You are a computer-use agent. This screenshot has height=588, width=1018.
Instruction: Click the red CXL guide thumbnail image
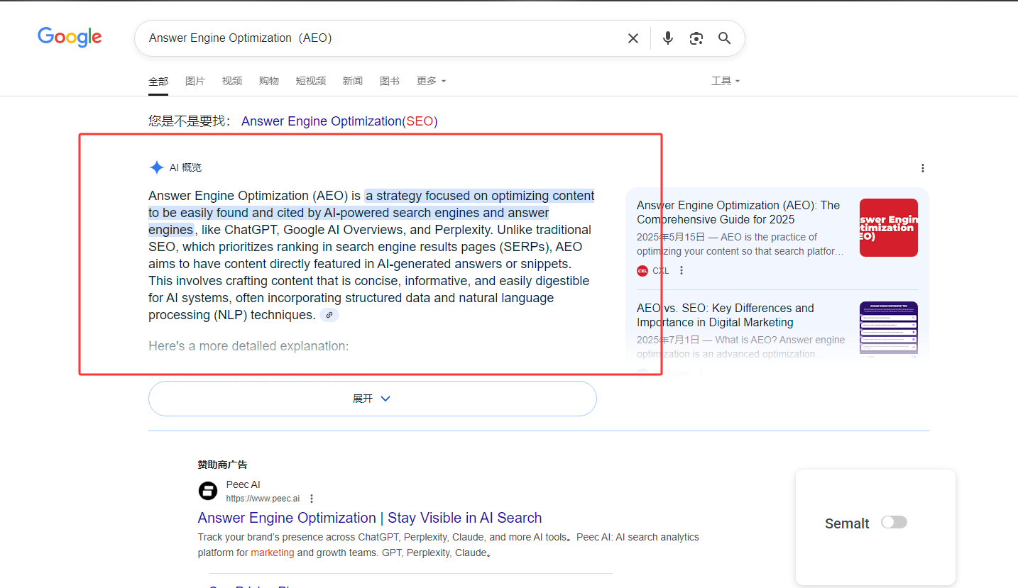(x=889, y=228)
